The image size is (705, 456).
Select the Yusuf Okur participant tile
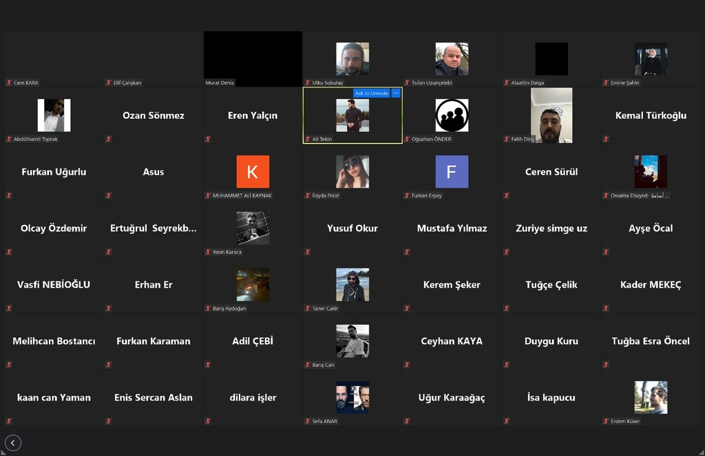pos(352,228)
